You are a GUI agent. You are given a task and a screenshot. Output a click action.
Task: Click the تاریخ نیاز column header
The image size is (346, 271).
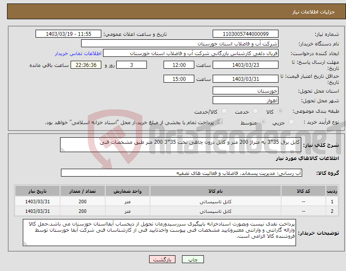(x=38, y=191)
